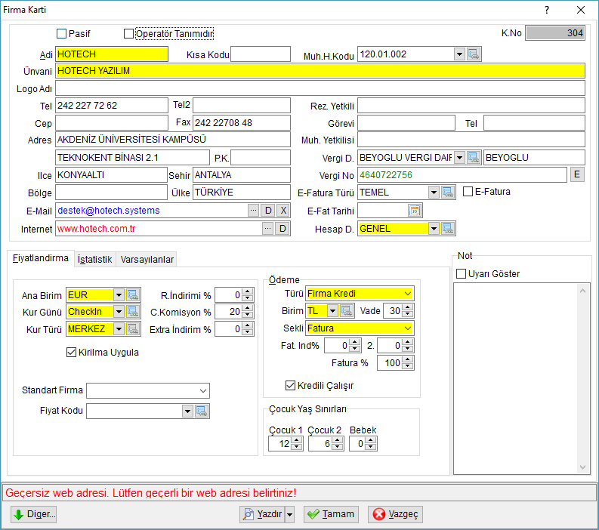The width and height of the screenshot is (599, 530).
Task: Click the D button beside E-Mail
Action: click(268, 211)
